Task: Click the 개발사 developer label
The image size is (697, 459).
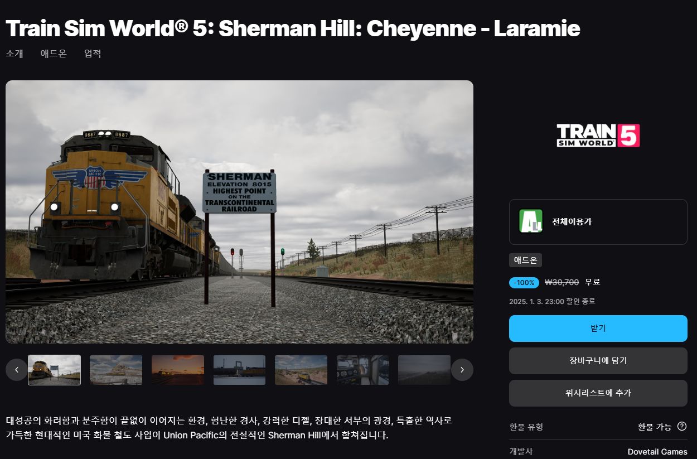Action: 521,452
